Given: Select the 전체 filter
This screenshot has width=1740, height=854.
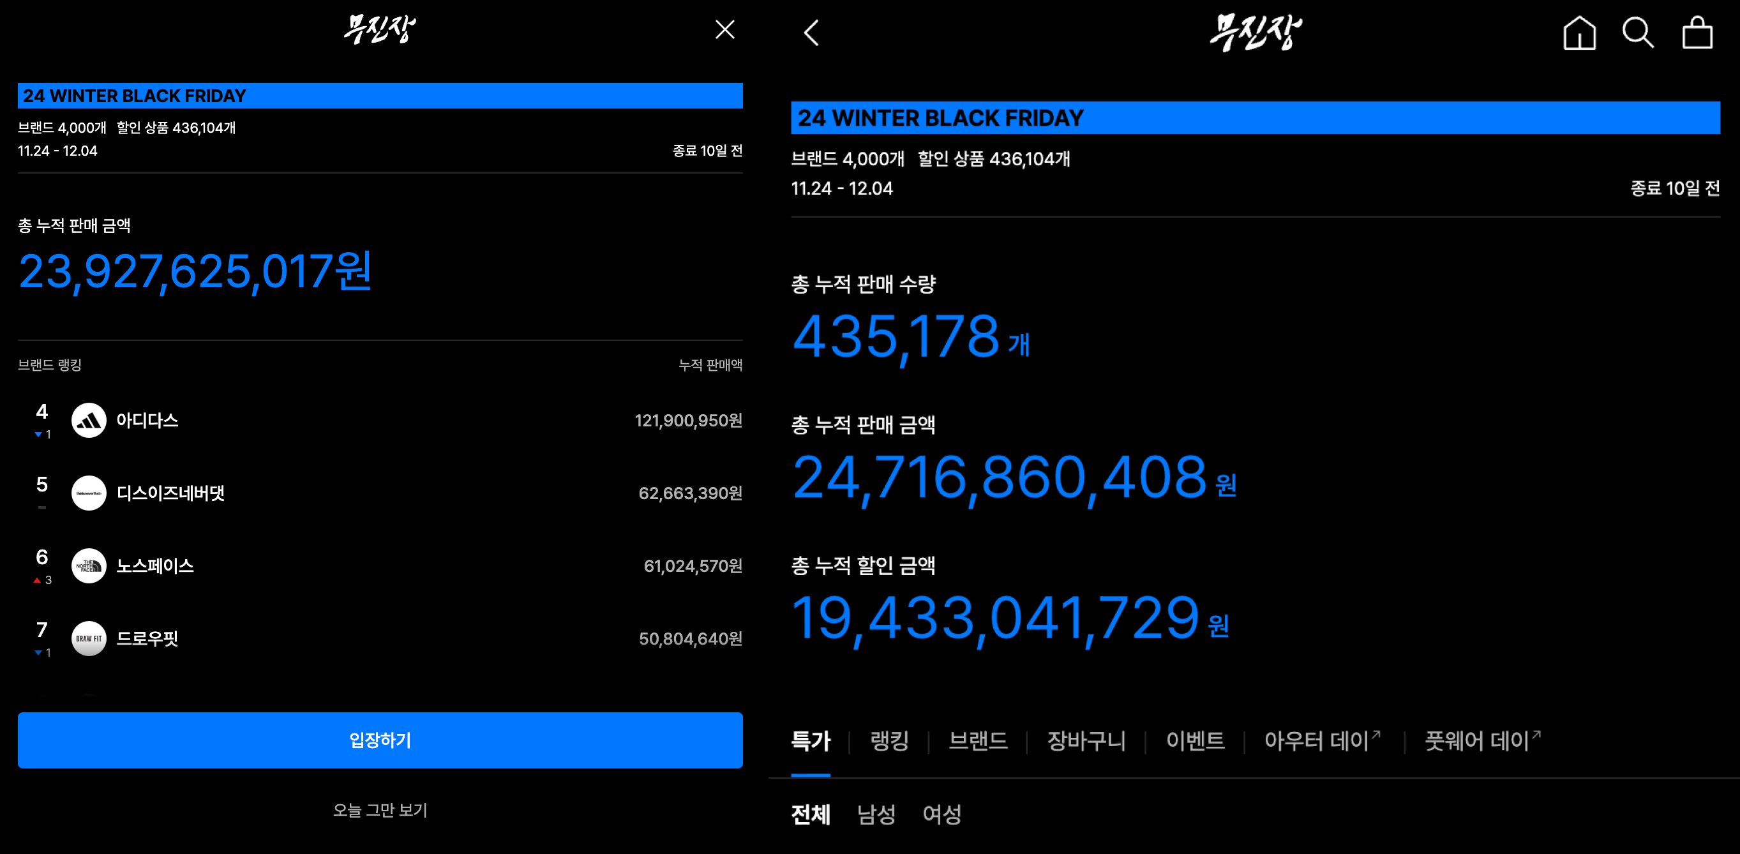Looking at the screenshot, I should tap(811, 814).
